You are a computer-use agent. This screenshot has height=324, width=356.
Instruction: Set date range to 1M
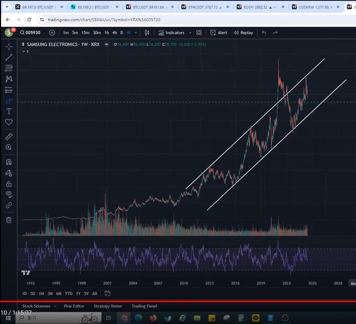click(x=41, y=293)
